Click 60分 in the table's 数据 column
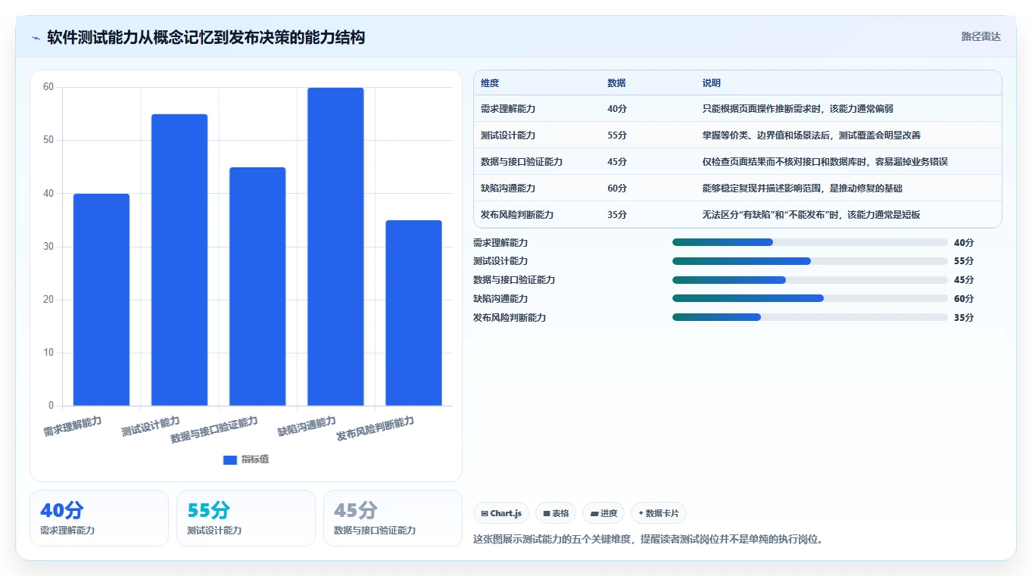This screenshot has height=576, width=1032. 617,188
